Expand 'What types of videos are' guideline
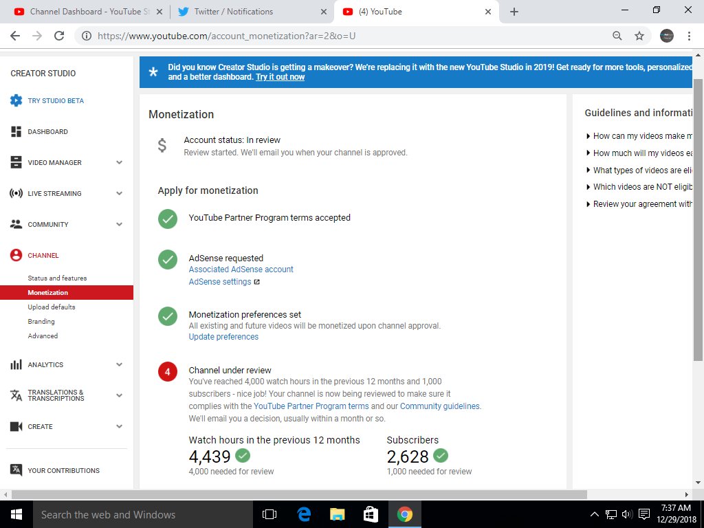Image resolution: width=704 pixels, height=528 pixels. click(x=639, y=170)
